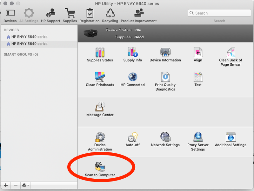The width and height of the screenshot is (254, 191).
Task: Open Supplies Status
Action: click(x=100, y=55)
